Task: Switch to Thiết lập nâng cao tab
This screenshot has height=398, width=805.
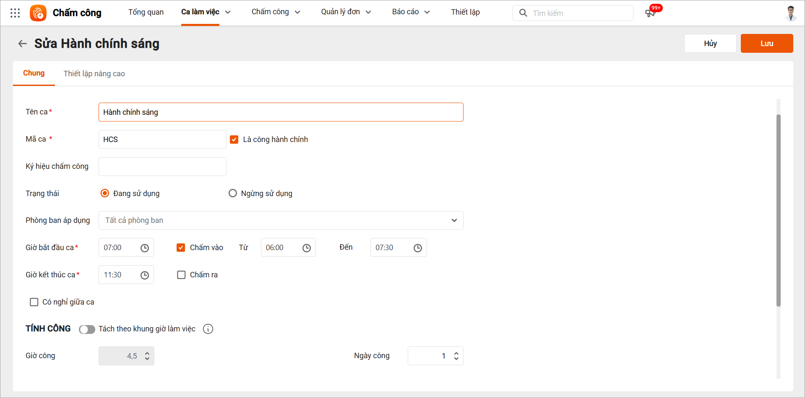Action: [94, 74]
